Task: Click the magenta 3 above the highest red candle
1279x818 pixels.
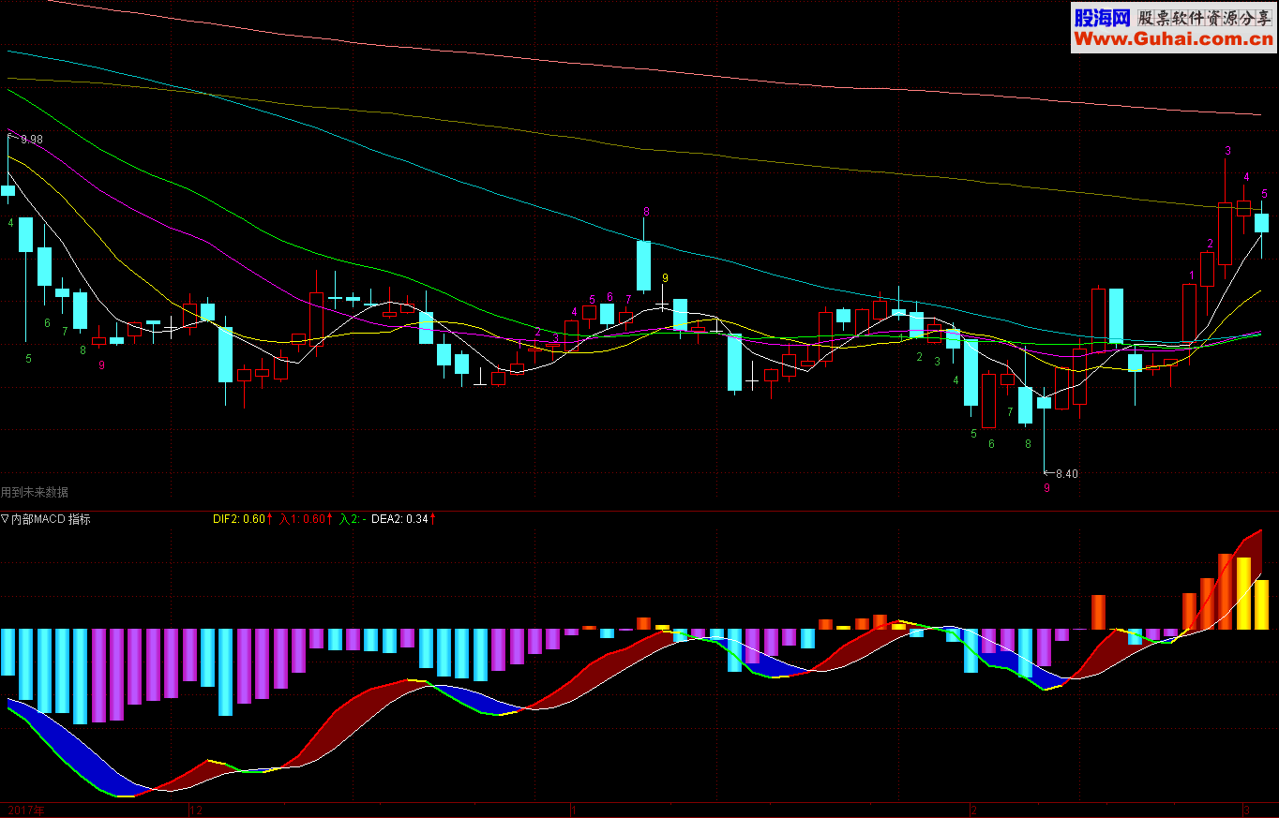Action: click(1227, 151)
